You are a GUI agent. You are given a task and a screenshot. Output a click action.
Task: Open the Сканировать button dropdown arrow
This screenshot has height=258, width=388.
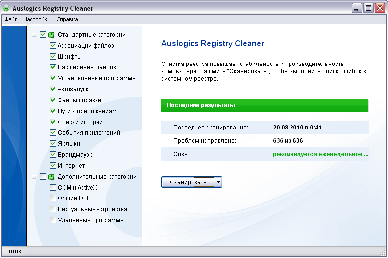coord(218,182)
